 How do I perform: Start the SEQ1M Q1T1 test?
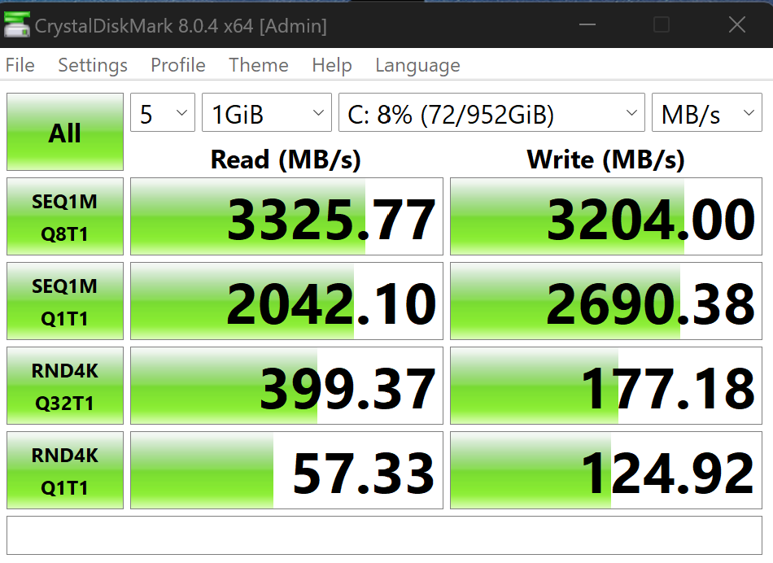pyautogui.click(x=65, y=301)
